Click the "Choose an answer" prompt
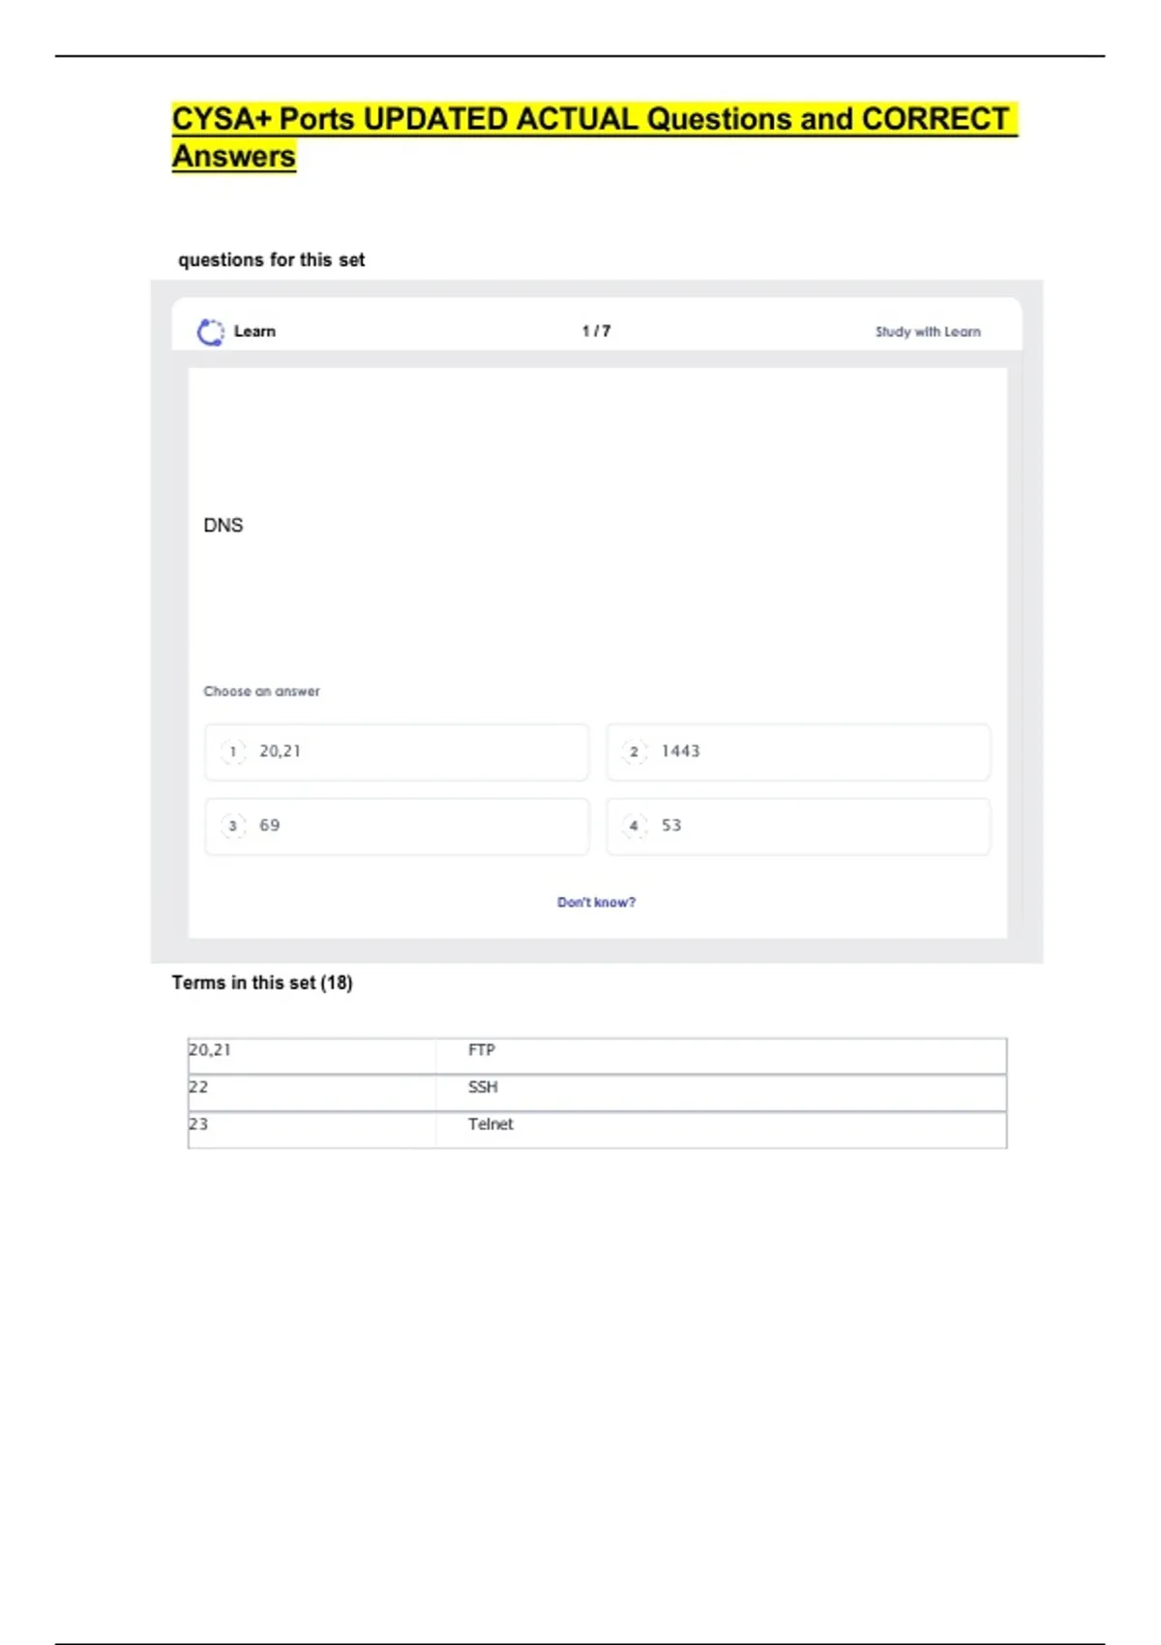The height and width of the screenshot is (1645, 1161). click(261, 691)
